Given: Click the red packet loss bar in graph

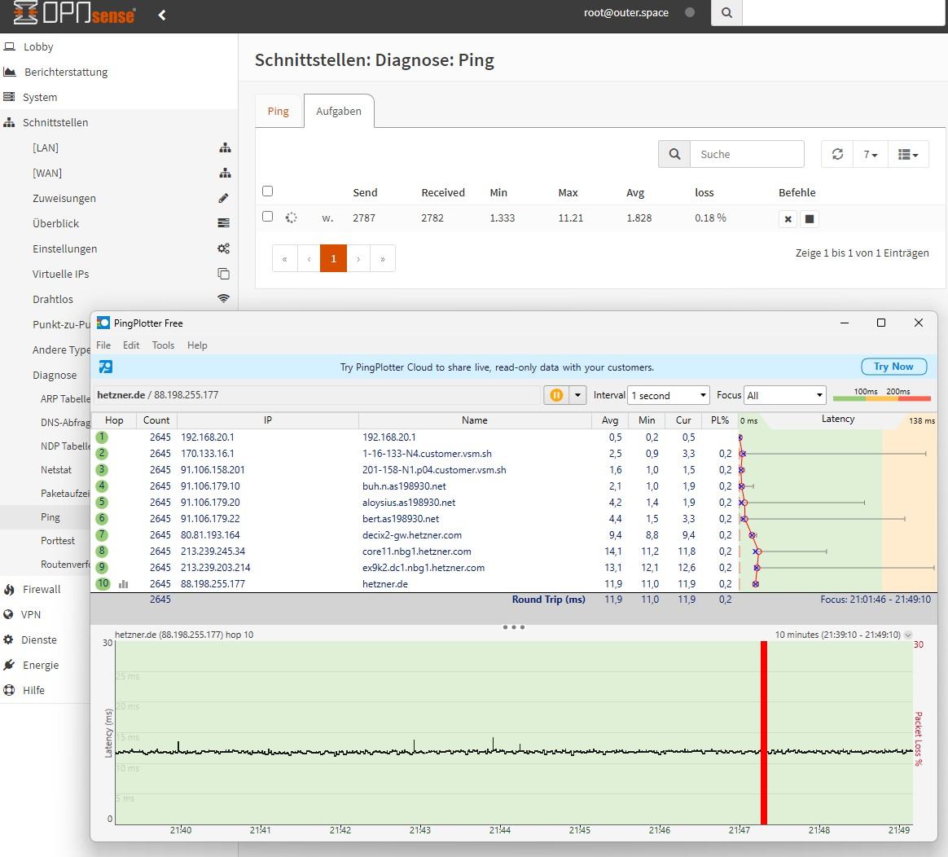Looking at the screenshot, I should (764, 732).
